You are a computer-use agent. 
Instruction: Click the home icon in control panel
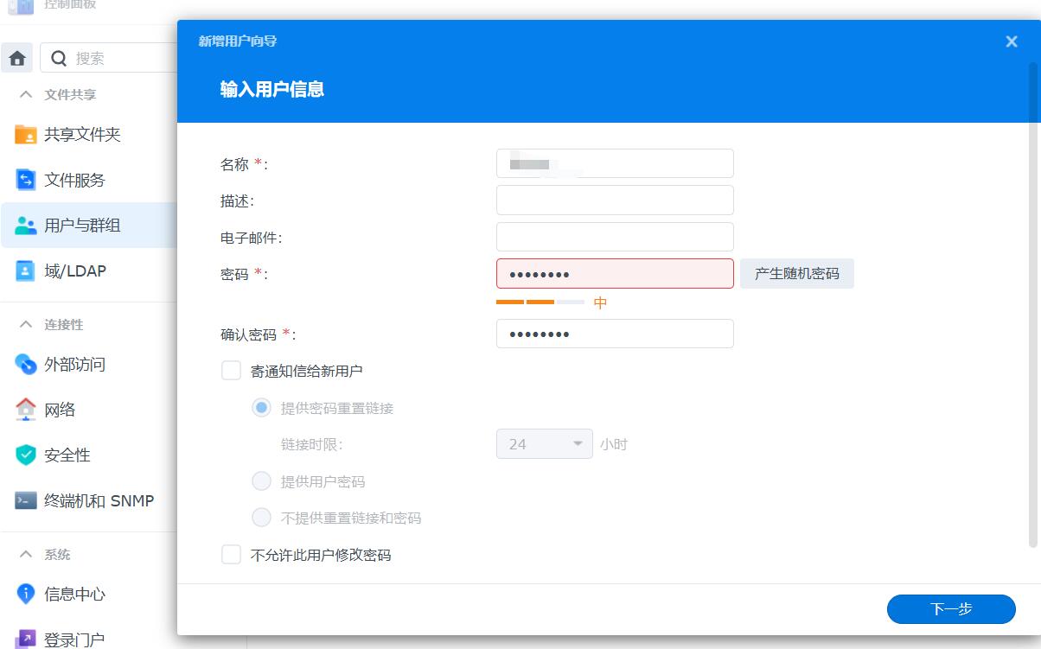[16, 59]
